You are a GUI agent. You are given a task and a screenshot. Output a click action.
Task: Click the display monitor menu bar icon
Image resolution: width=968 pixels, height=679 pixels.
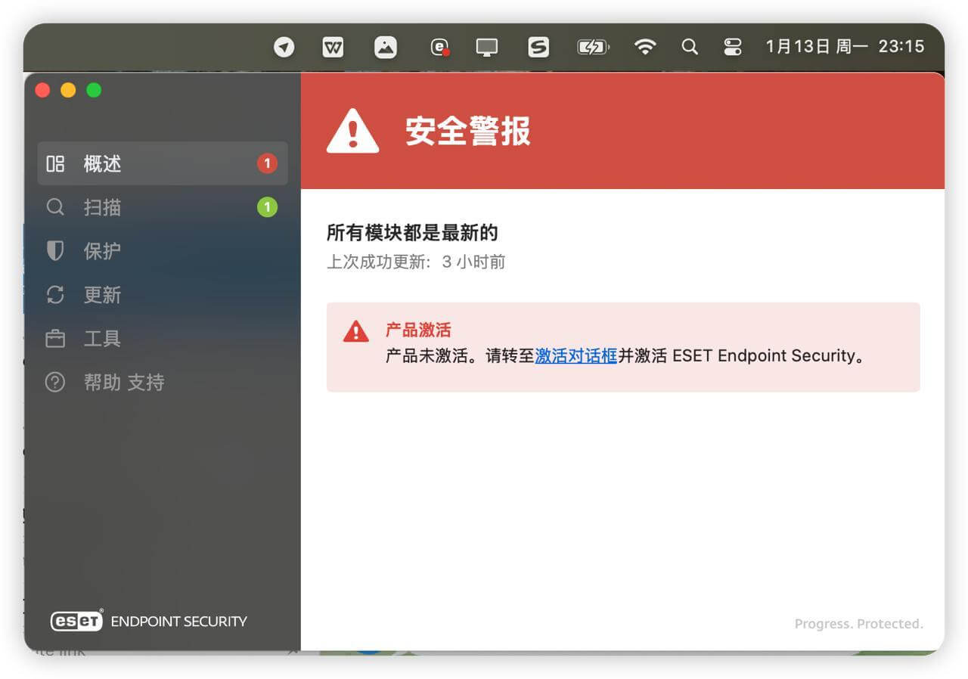click(x=487, y=47)
